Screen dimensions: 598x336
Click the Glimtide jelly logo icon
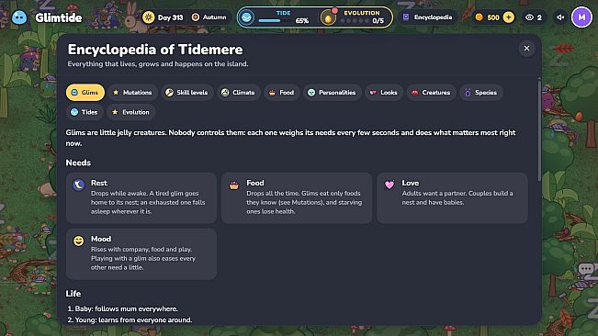pyautogui.click(x=19, y=17)
